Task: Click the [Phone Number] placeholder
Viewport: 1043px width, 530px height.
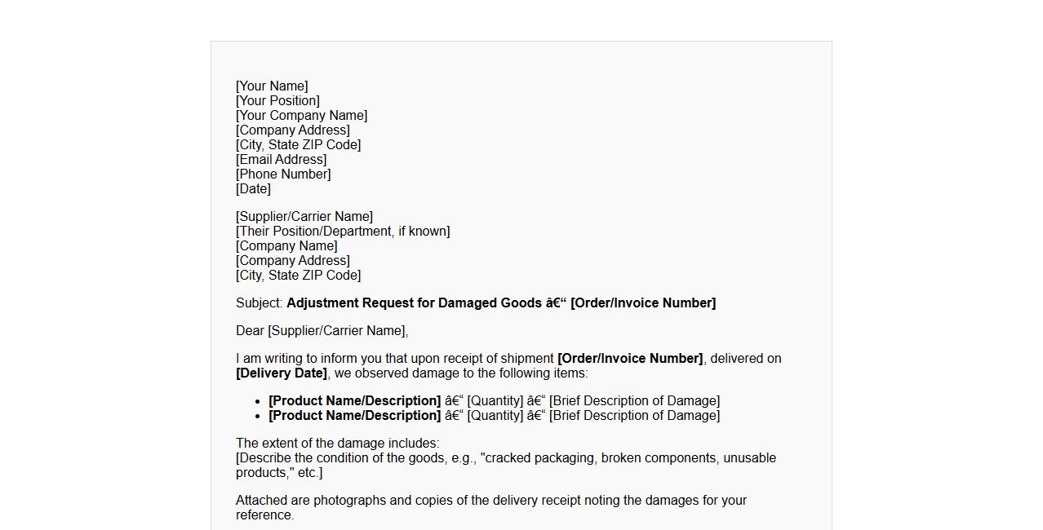Action: click(x=283, y=174)
